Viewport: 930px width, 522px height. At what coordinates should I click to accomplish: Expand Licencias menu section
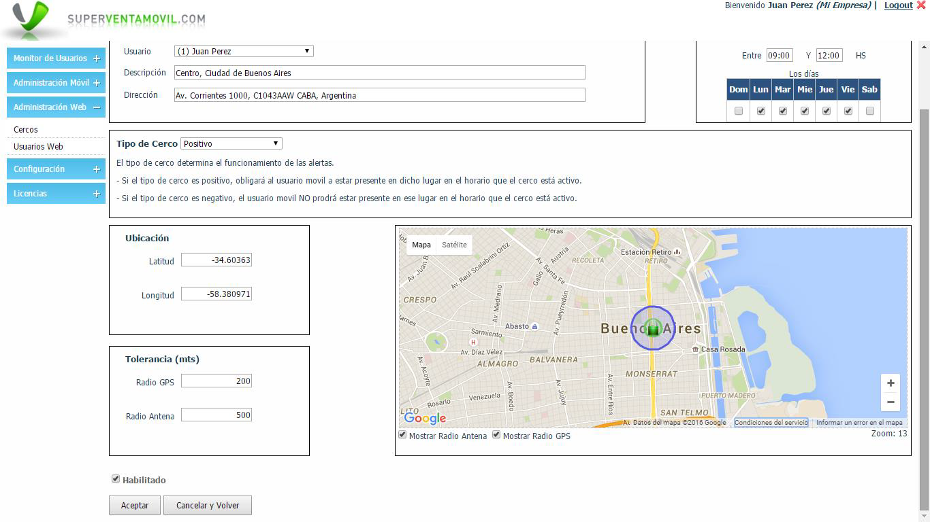tap(56, 194)
